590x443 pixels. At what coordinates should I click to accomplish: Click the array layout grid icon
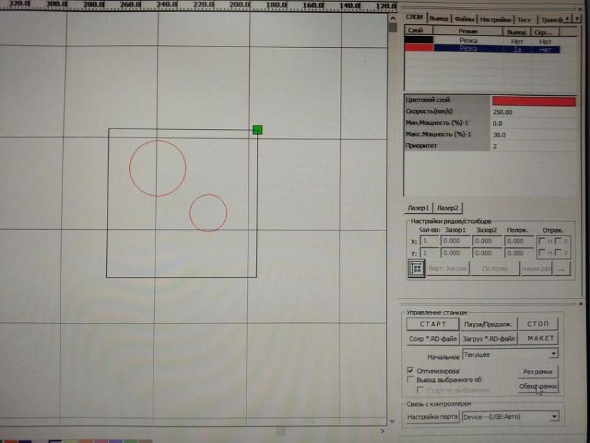pos(416,269)
